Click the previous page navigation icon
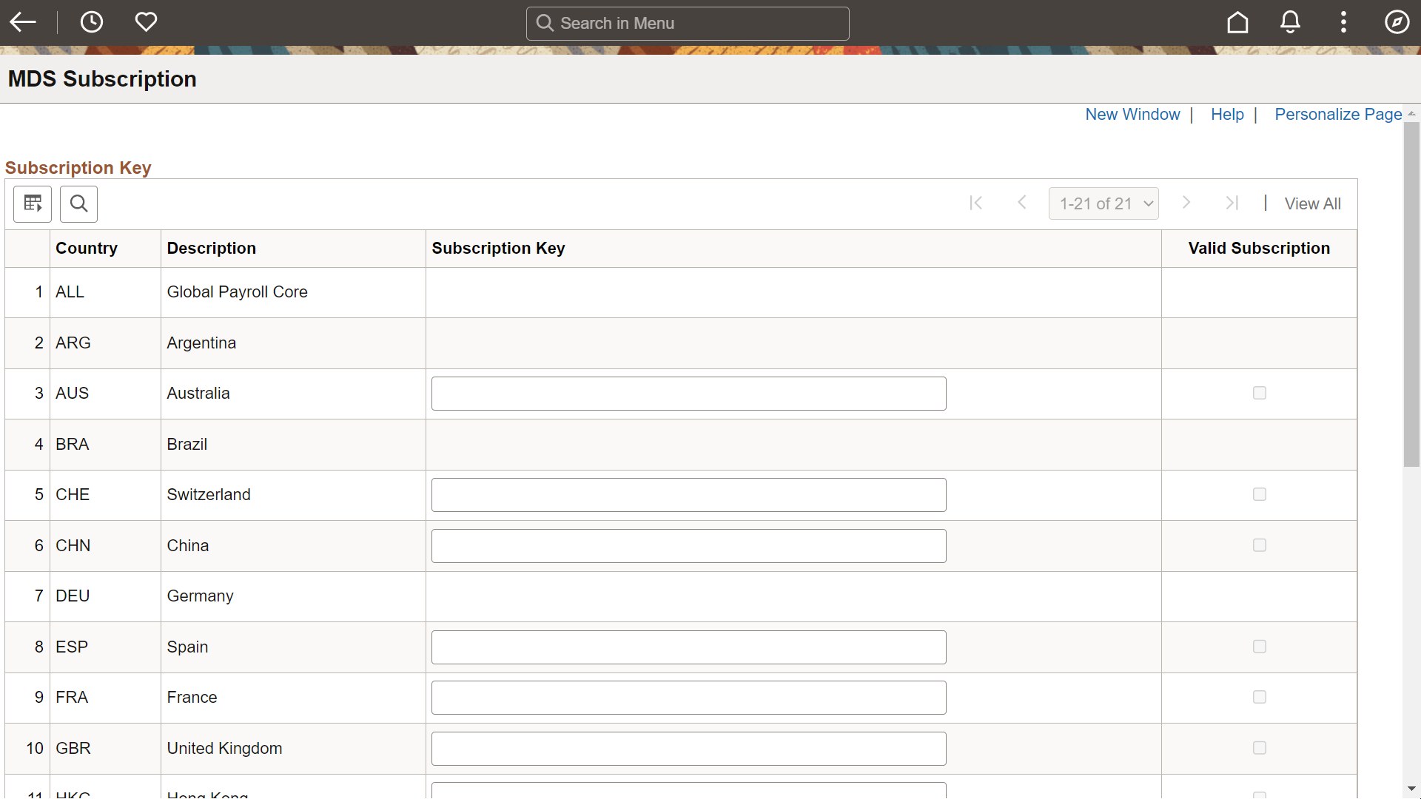This screenshot has height=799, width=1421. (1022, 203)
